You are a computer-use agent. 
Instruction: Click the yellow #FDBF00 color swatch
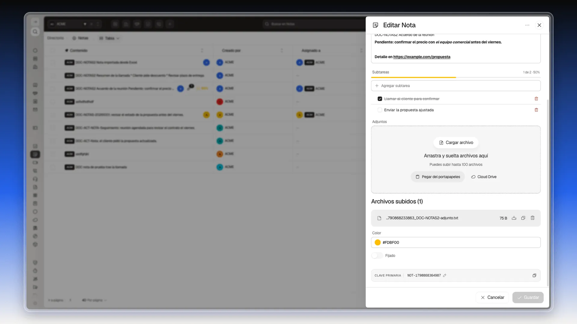coord(378,242)
